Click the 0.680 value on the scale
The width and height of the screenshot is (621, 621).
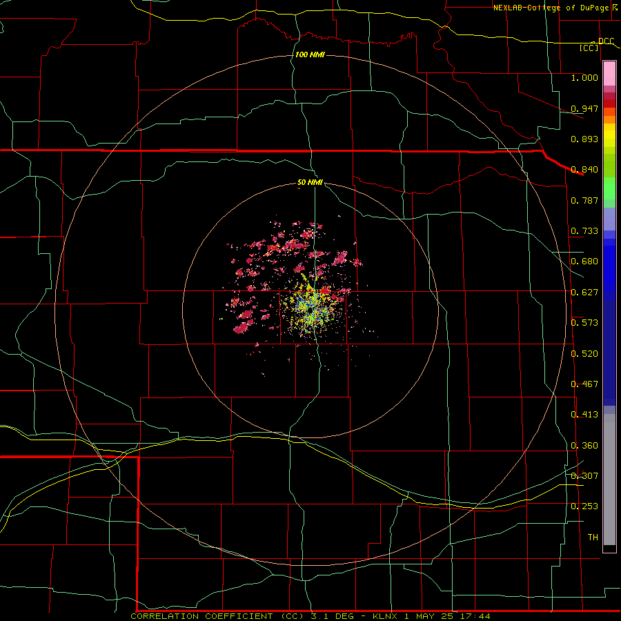584,262
